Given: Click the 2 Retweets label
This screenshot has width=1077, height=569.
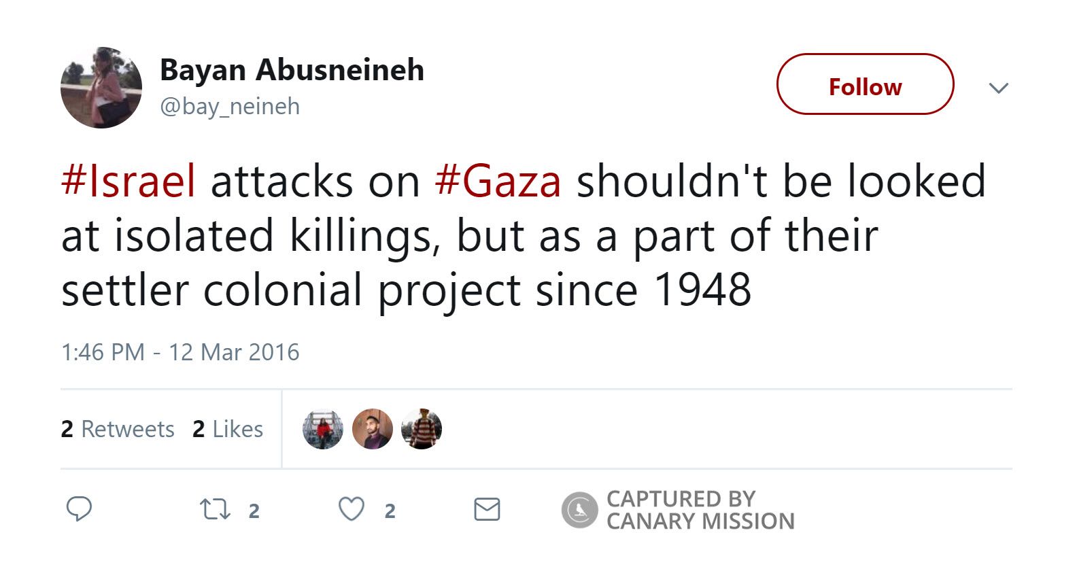Looking at the screenshot, I should pos(118,429).
